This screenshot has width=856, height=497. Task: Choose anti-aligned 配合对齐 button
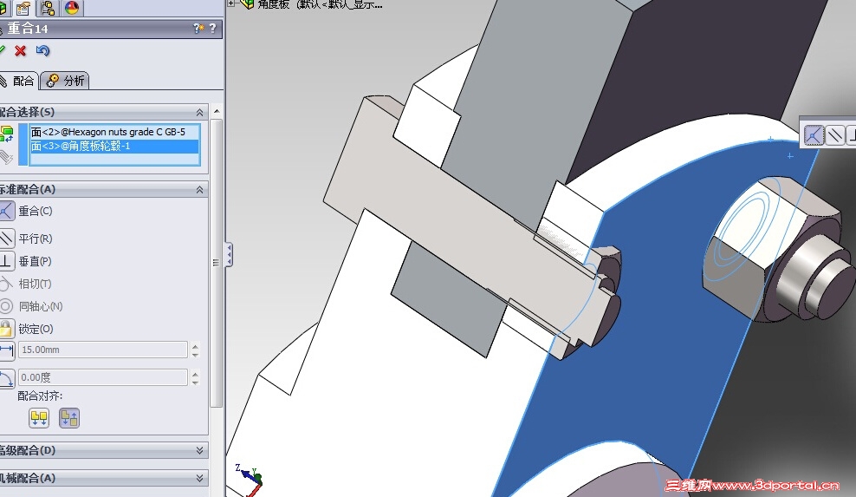69,418
